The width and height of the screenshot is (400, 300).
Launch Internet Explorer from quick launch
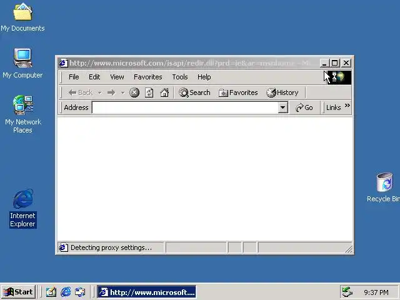[66, 292]
